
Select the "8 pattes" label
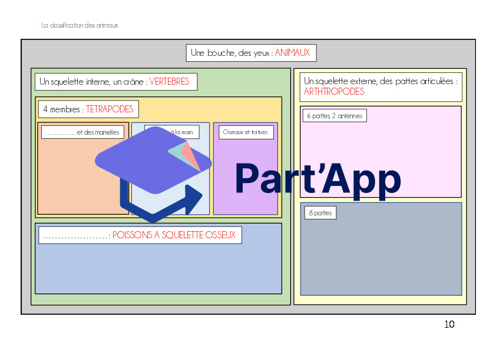click(x=320, y=212)
